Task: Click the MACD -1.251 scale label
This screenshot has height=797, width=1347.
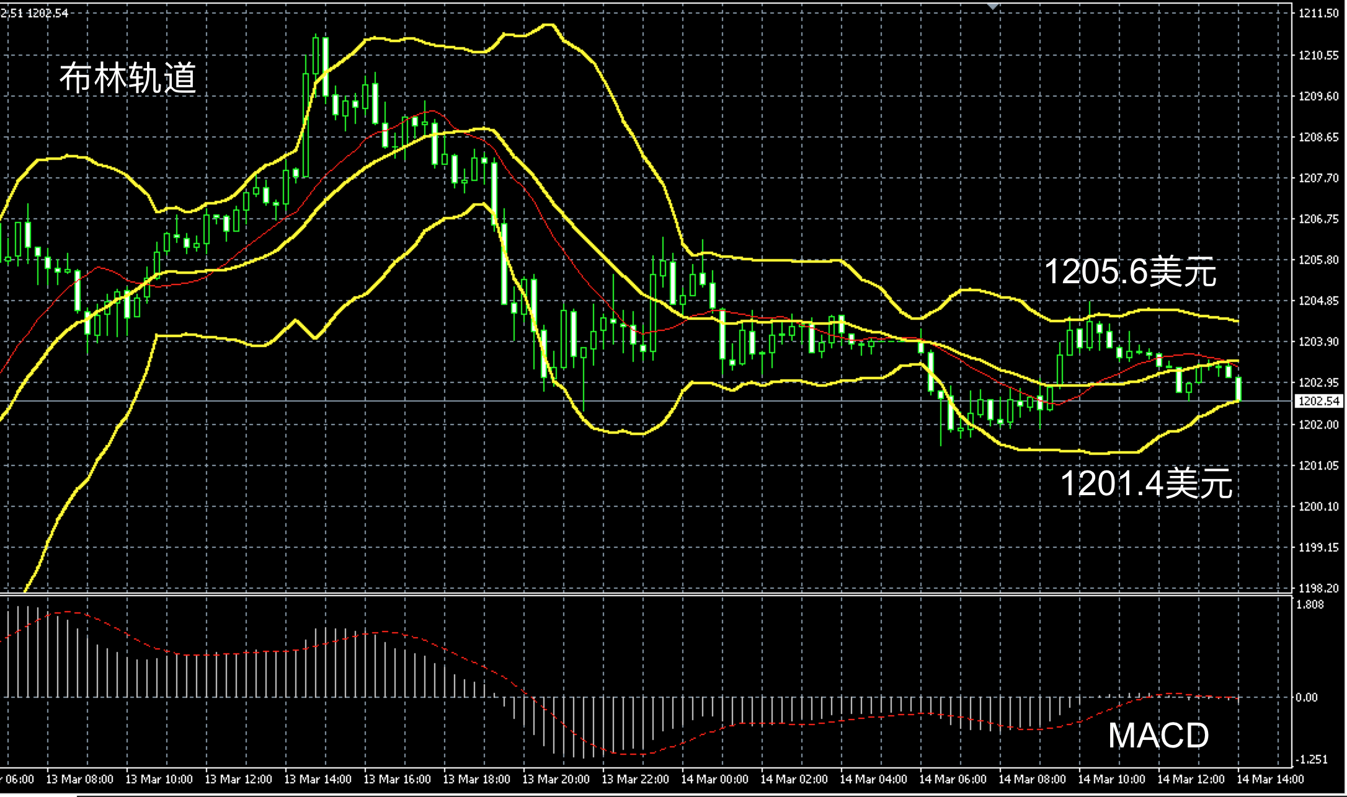Action: click(x=1310, y=760)
